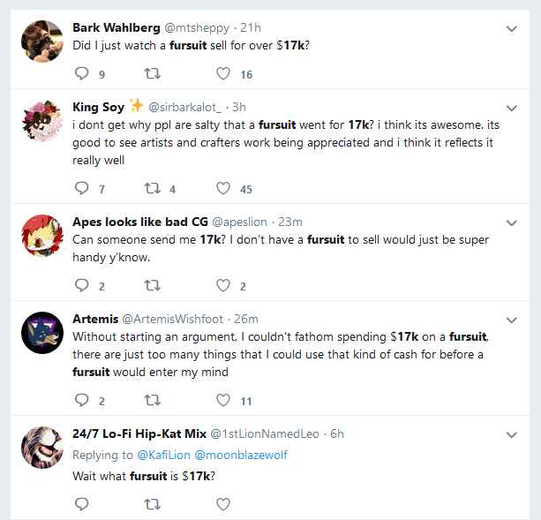Expand the King Soy tweet options chevron
Screen dimensions: 541x520
click(x=511, y=109)
